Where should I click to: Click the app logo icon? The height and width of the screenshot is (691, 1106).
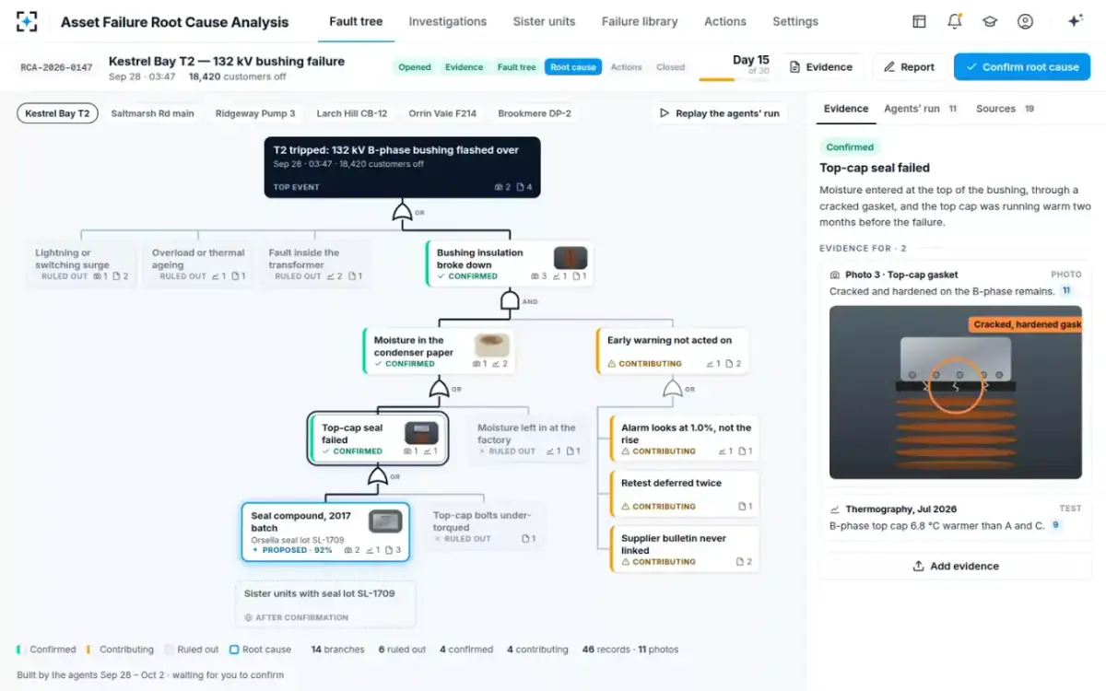click(x=28, y=21)
